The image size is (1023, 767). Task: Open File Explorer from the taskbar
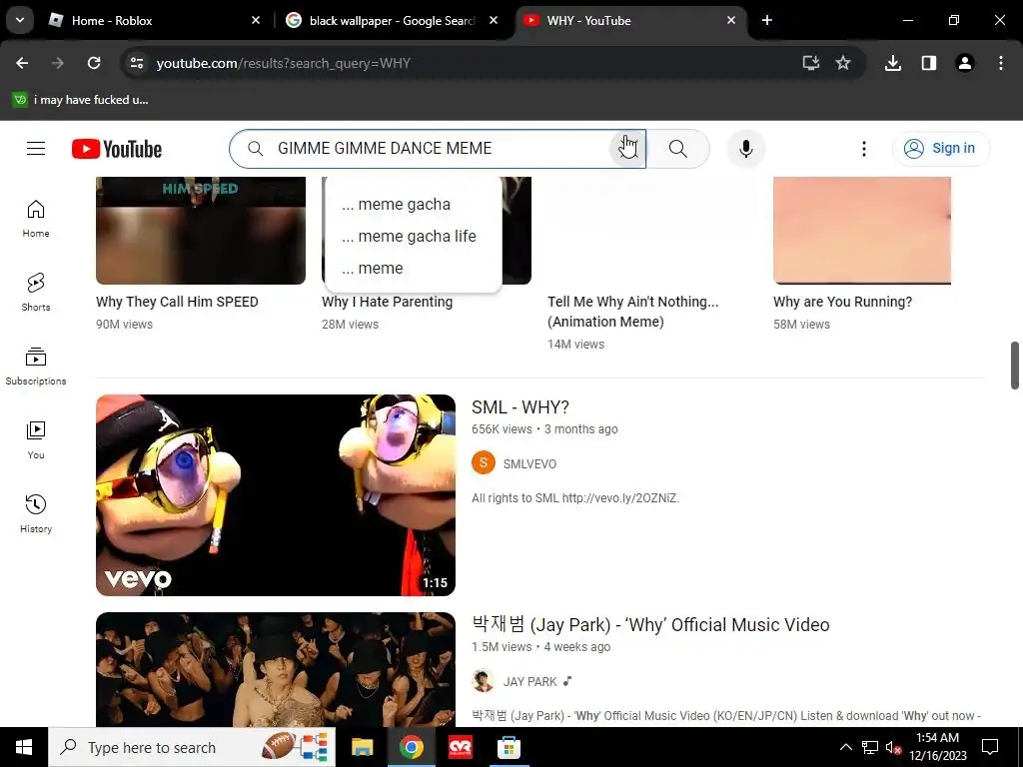pyautogui.click(x=362, y=747)
